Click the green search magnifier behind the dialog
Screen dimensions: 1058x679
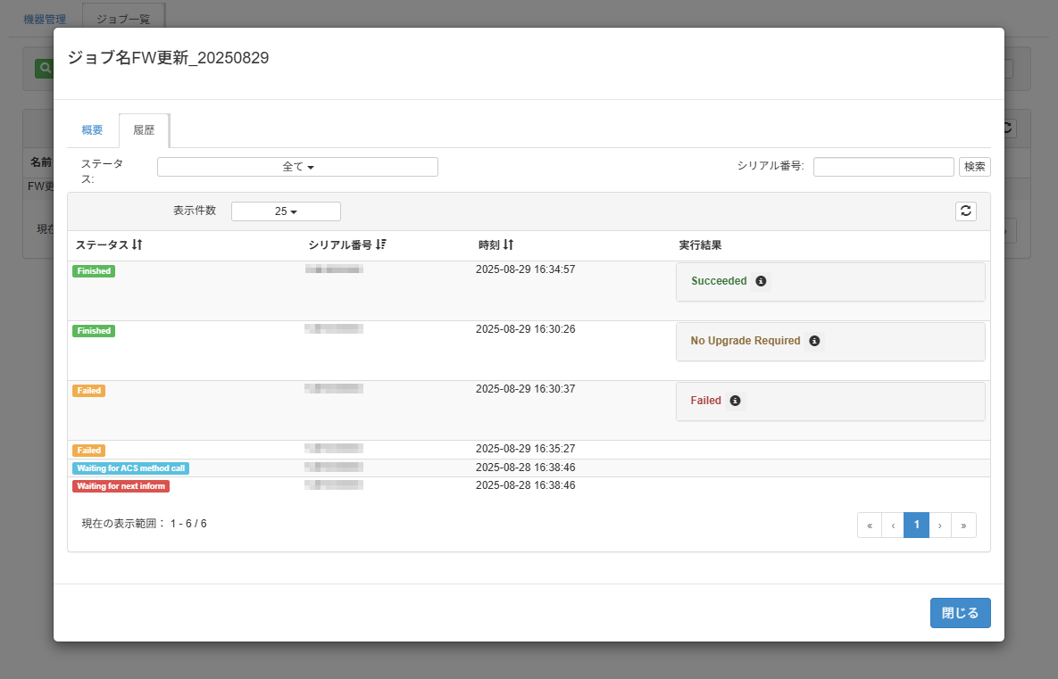coord(44,68)
